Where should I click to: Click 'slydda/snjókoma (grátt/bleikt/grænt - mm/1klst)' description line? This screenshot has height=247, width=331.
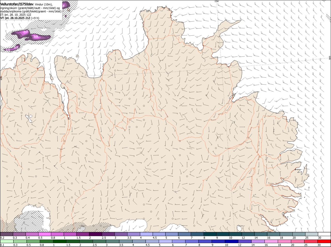pyautogui.click(x=31, y=11)
